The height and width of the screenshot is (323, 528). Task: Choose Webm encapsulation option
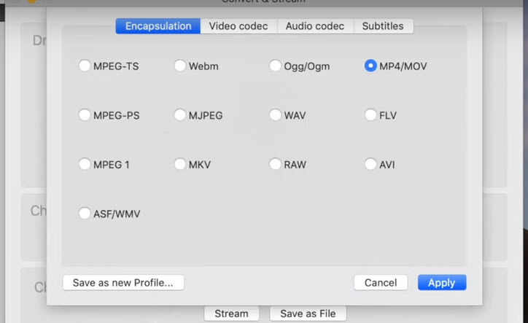180,66
